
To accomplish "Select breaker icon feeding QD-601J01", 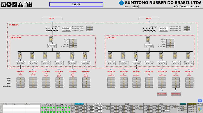I will [x=110, y=55].
